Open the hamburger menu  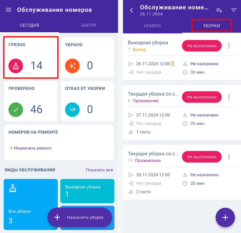(x=8, y=10)
